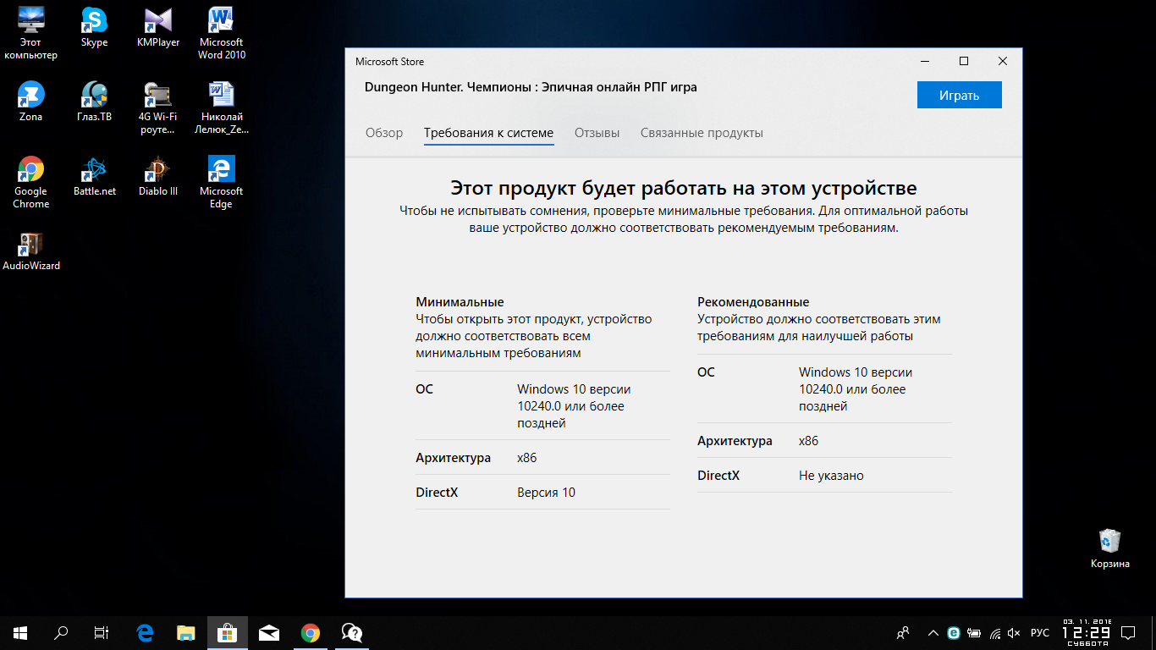Viewport: 1156px width, 650px height.
Task: Open the Windows Start menu
Action: [20, 632]
